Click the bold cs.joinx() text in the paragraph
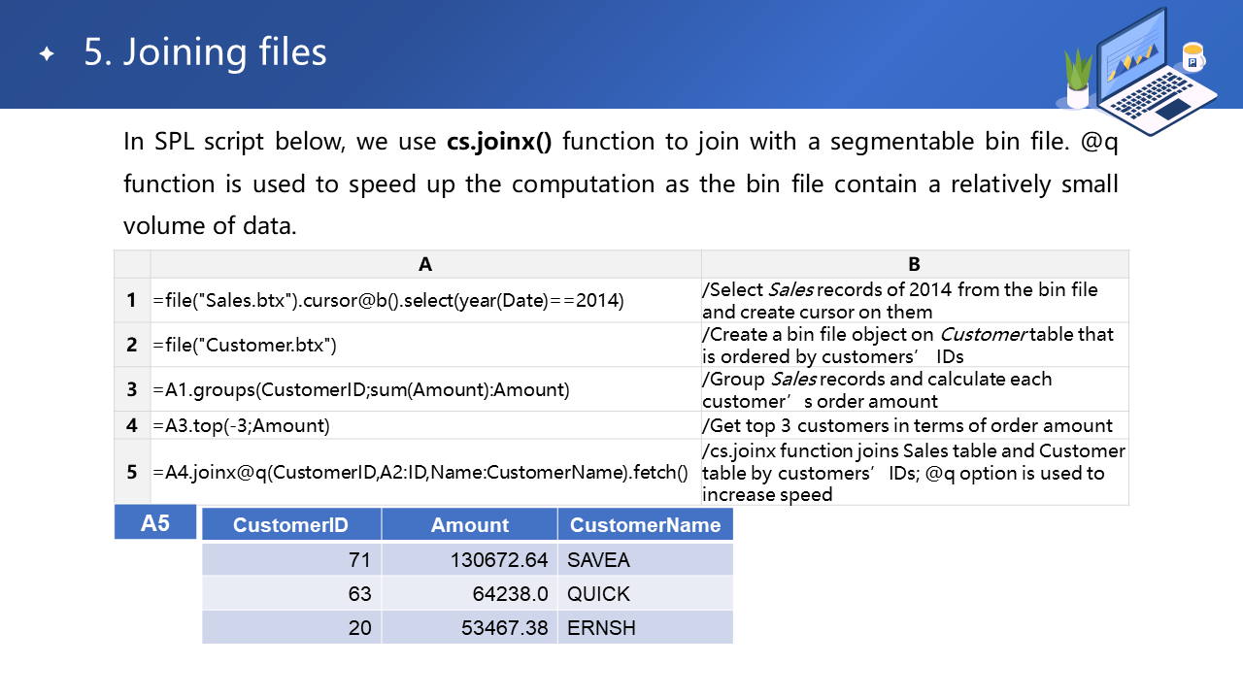 tap(499, 142)
